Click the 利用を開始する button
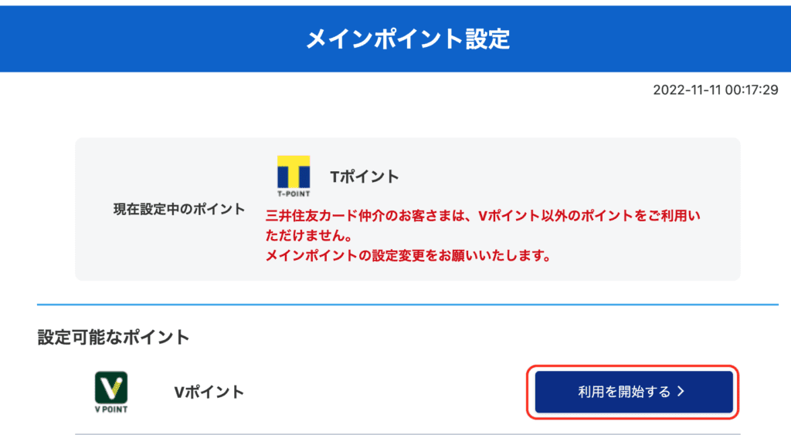This screenshot has height=448, width=791. tap(633, 392)
